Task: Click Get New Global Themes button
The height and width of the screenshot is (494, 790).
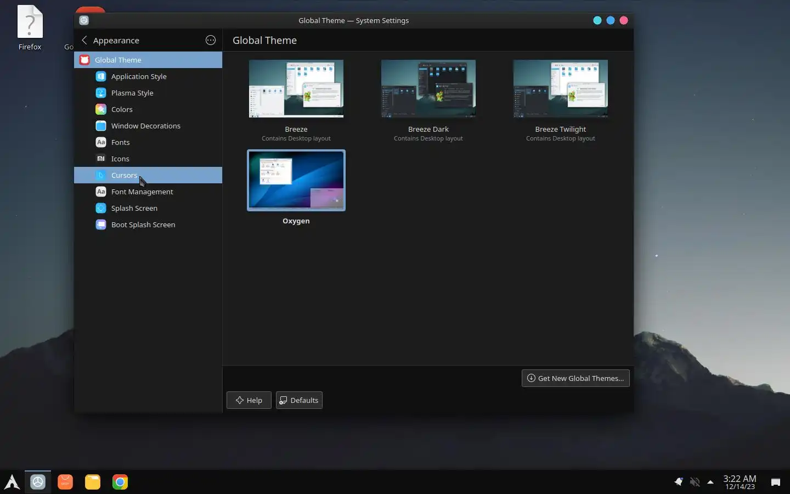Action: point(575,378)
